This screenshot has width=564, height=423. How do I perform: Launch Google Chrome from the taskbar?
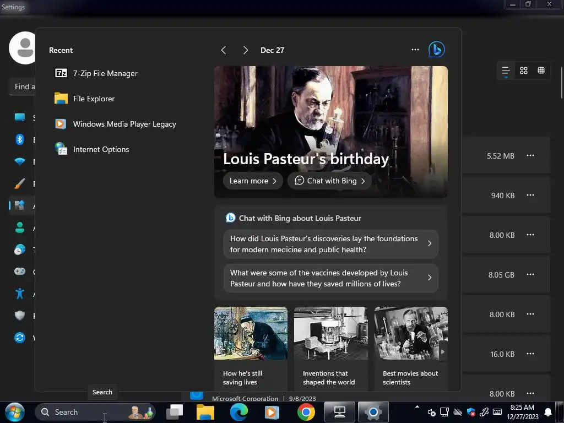[306, 412]
